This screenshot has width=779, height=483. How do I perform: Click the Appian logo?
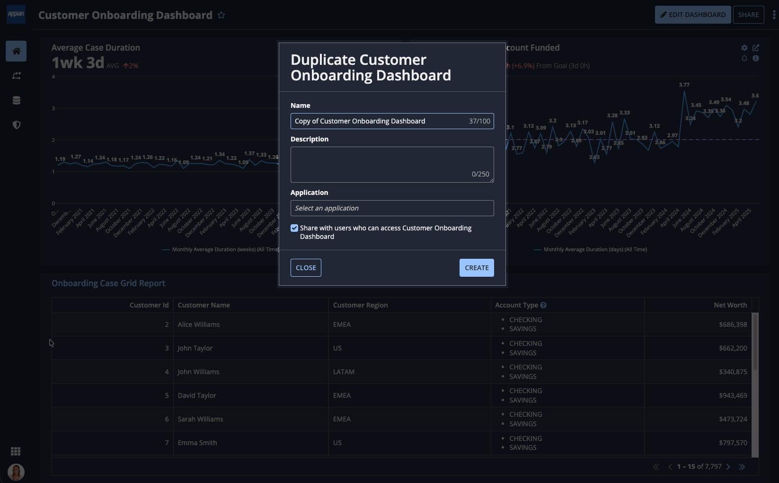tap(16, 14)
